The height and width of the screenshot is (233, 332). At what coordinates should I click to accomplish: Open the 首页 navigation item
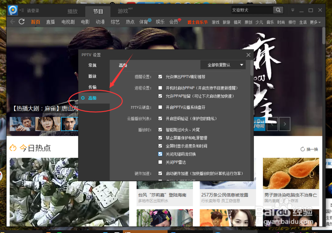point(36,22)
